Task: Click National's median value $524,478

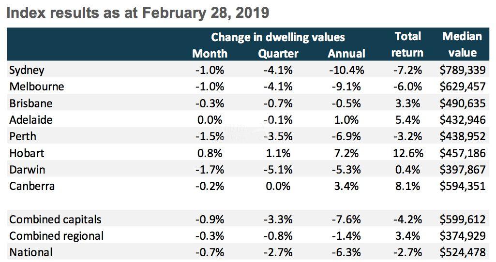Action: click(462, 252)
